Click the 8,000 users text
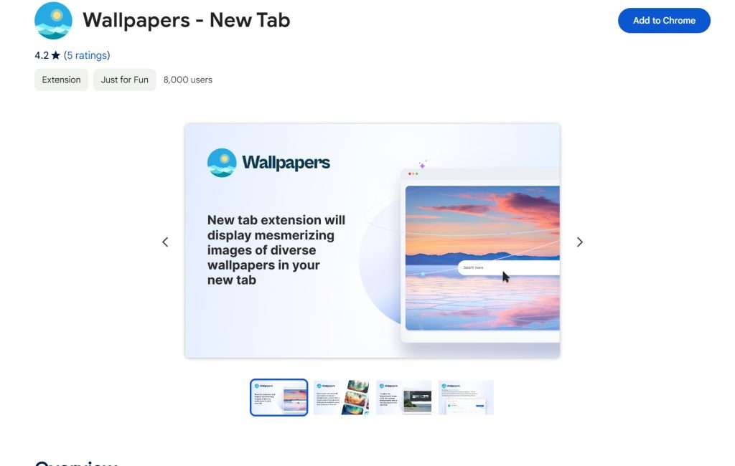The image size is (735, 466). point(188,80)
